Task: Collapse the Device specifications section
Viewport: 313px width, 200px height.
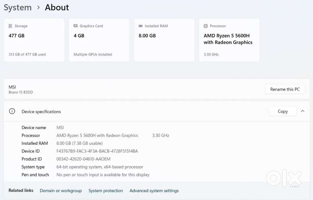Action: 303,111
